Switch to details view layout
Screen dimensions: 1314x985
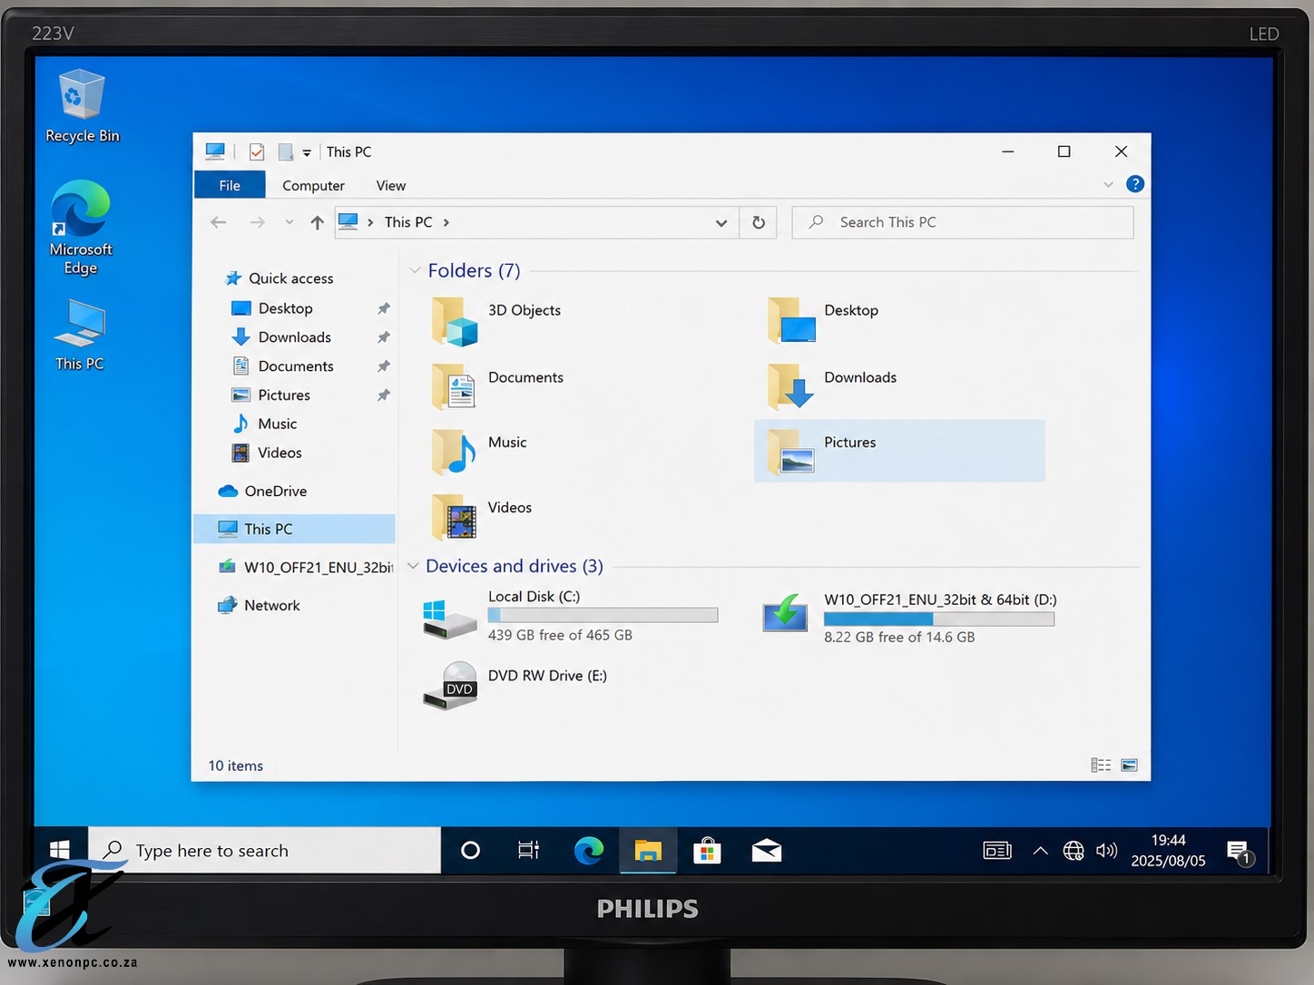tap(1100, 766)
